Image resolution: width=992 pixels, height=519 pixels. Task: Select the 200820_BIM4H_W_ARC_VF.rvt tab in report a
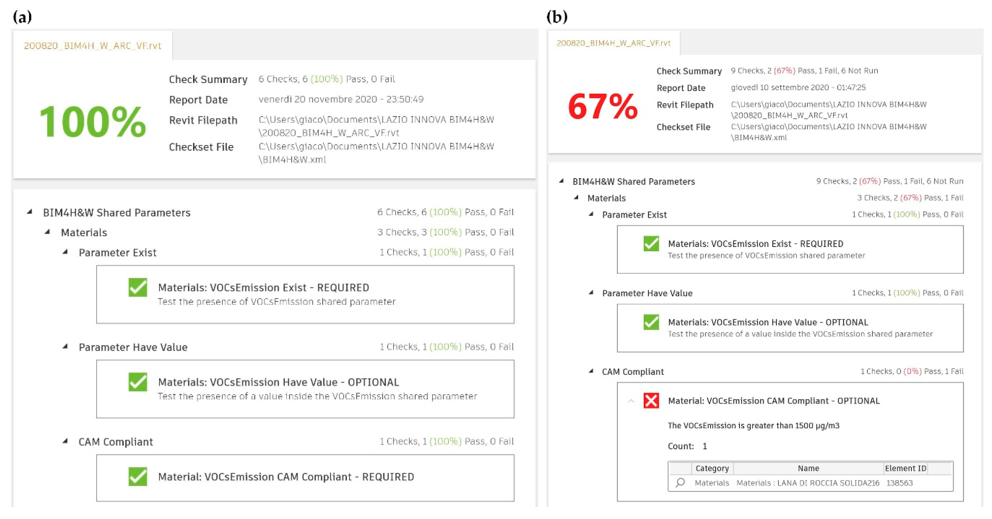coord(92,46)
